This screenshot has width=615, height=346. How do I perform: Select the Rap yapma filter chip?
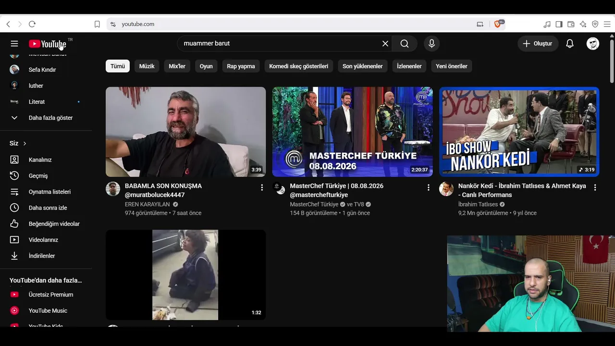click(x=241, y=66)
